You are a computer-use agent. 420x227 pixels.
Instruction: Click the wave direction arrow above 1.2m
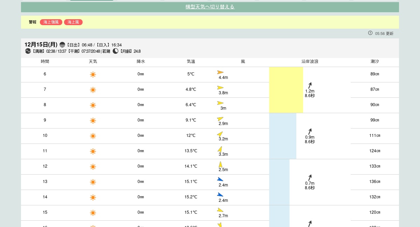310,85
